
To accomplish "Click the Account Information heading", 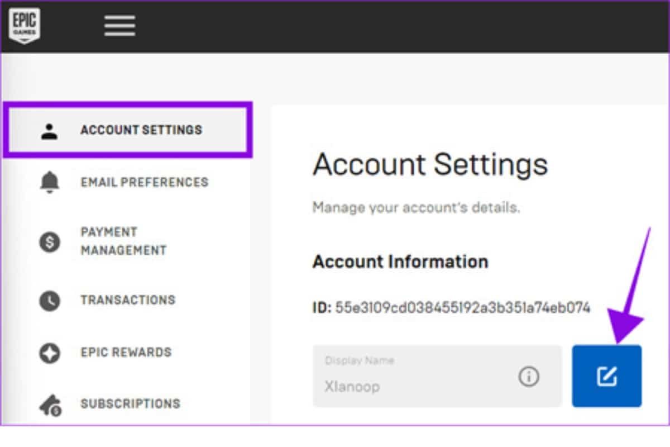I will pyautogui.click(x=400, y=261).
